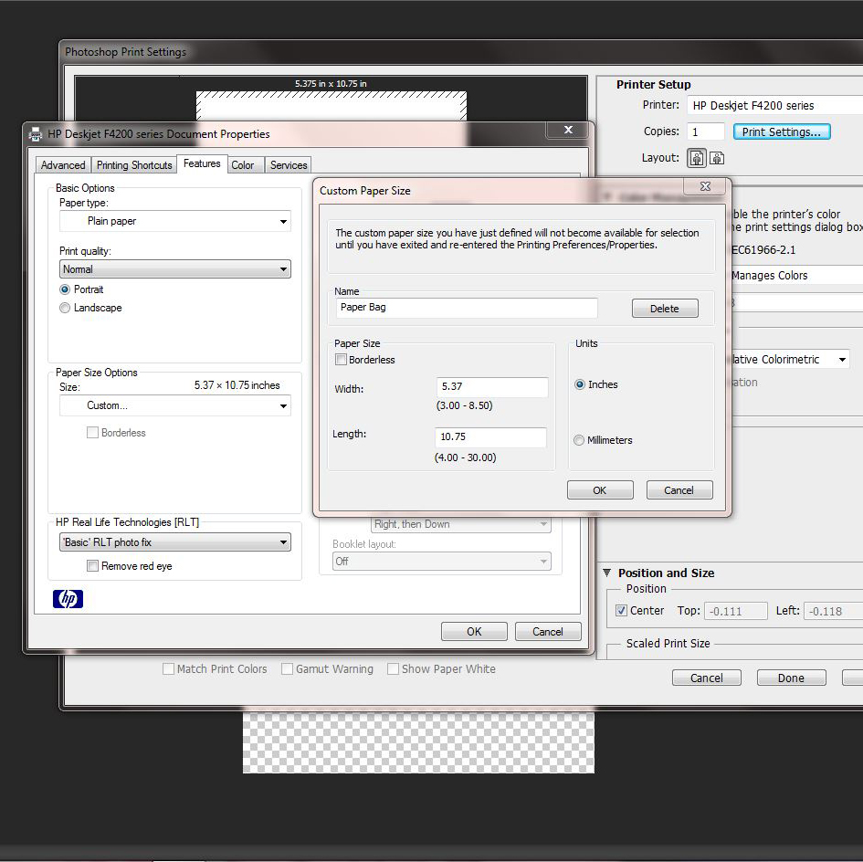The height and width of the screenshot is (862, 863).
Task: Cancel the Custom Paper Size dialog
Action: pos(679,490)
